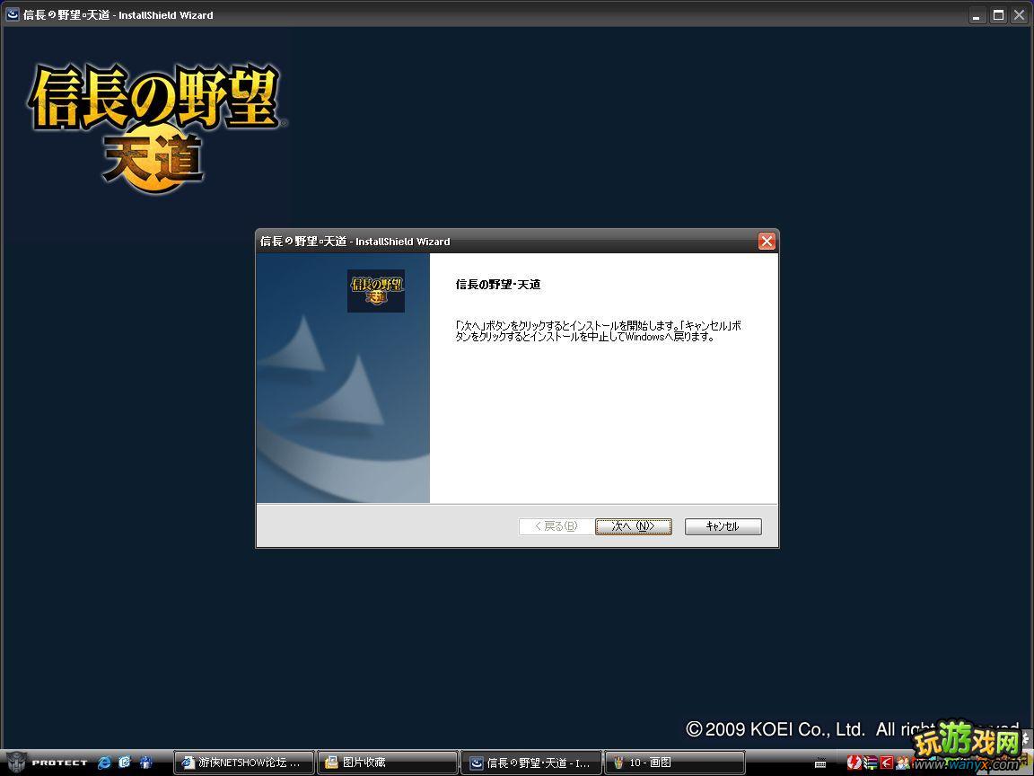Click the 2009 KOEI Co., Ltd. copyright text
This screenshot has height=776, width=1034.
[x=775, y=729]
